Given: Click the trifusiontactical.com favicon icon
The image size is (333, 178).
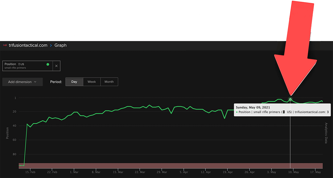Looking at the screenshot, I should point(5,45).
